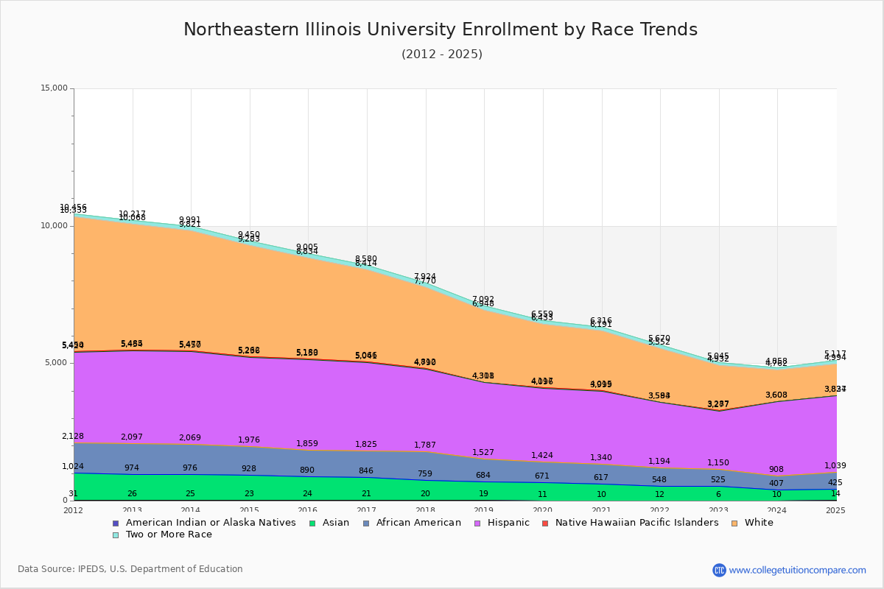Click the slate African American legend marker
This screenshot has height=589, width=884.
pyautogui.click(x=366, y=523)
